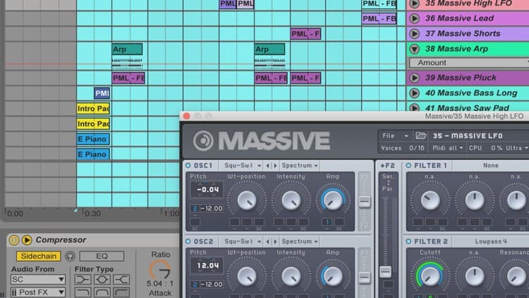
Task: Select the dark blue PMI clip
Action: click(102, 93)
